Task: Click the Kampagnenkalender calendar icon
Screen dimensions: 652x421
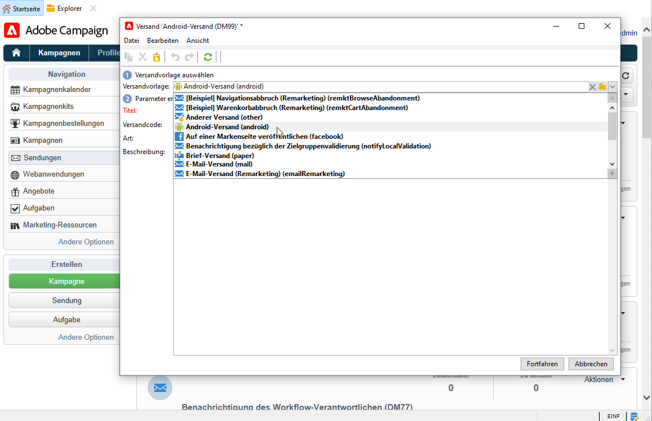Action: tap(15, 90)
